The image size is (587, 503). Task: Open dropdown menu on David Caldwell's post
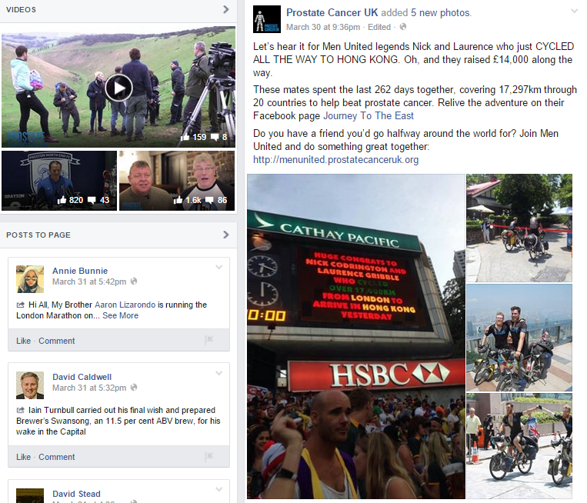point(219,373)
